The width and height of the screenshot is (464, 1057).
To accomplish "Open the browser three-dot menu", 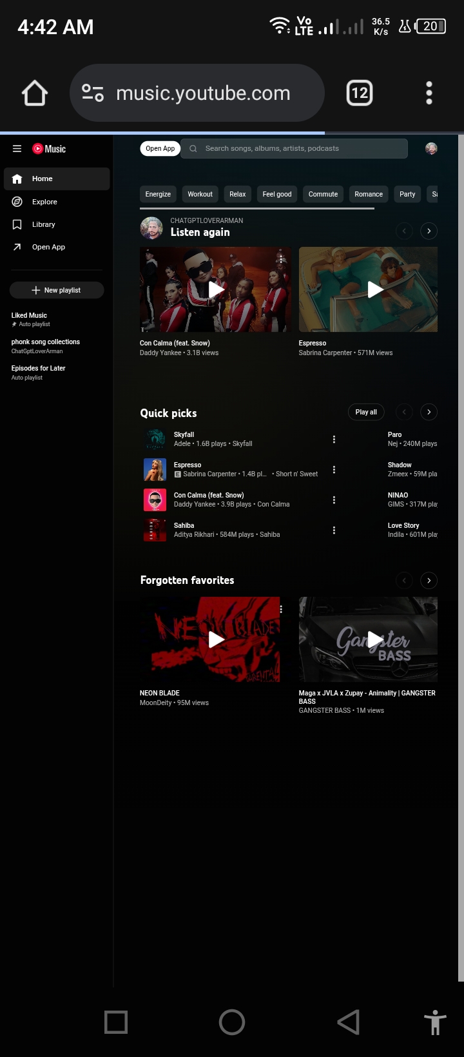I will (429, 93).
